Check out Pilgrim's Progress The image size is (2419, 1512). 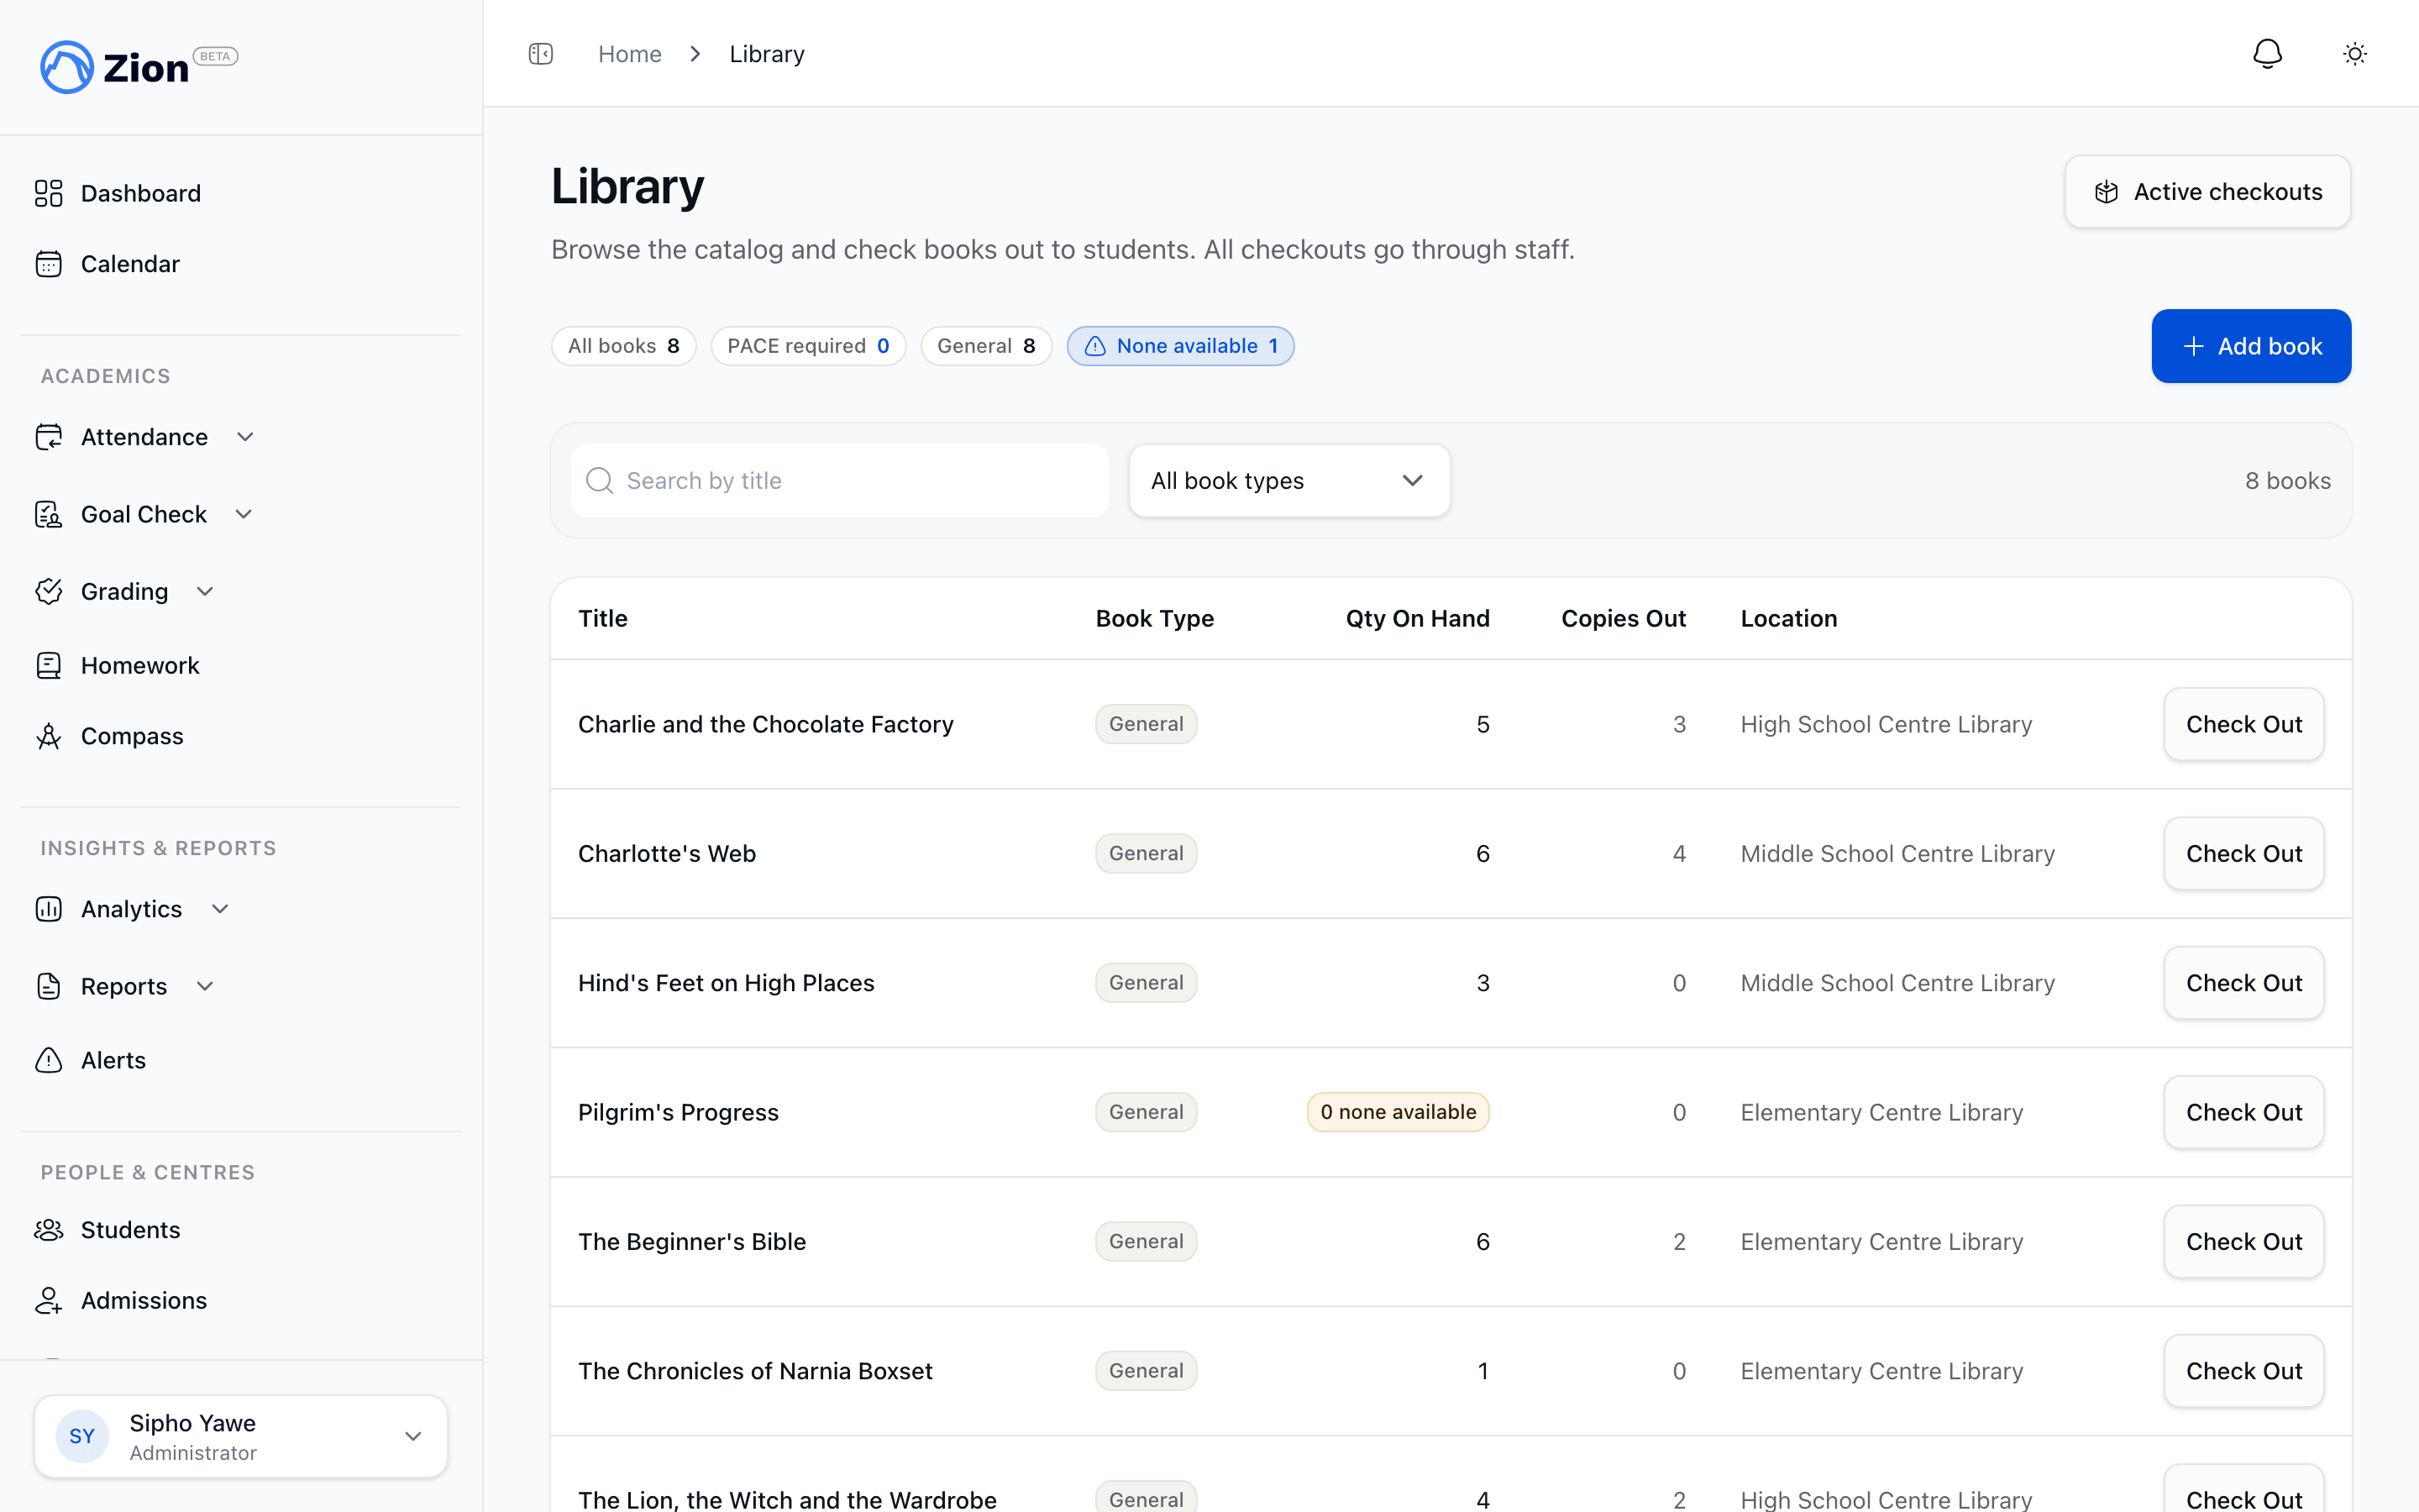pos(2244,1112)
